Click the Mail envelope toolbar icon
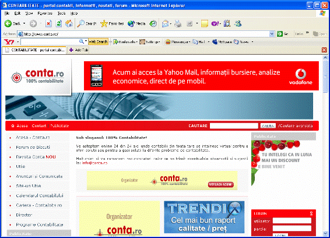The image size is (330, 238). [165, 23]
